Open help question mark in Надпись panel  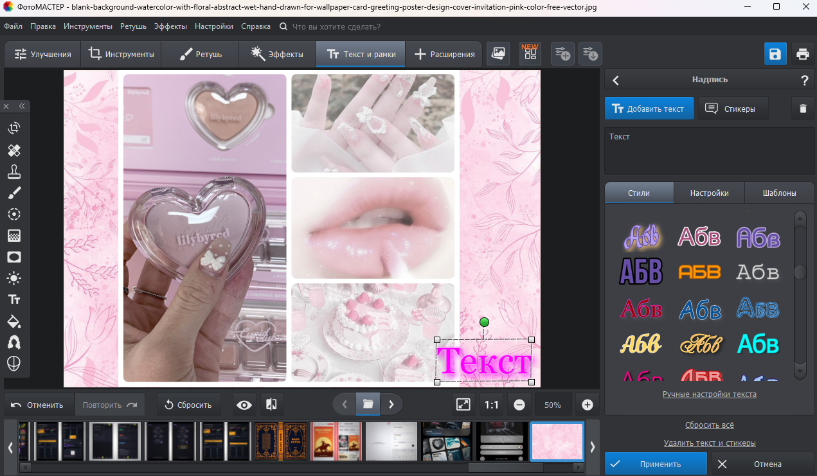coord(804,80)
